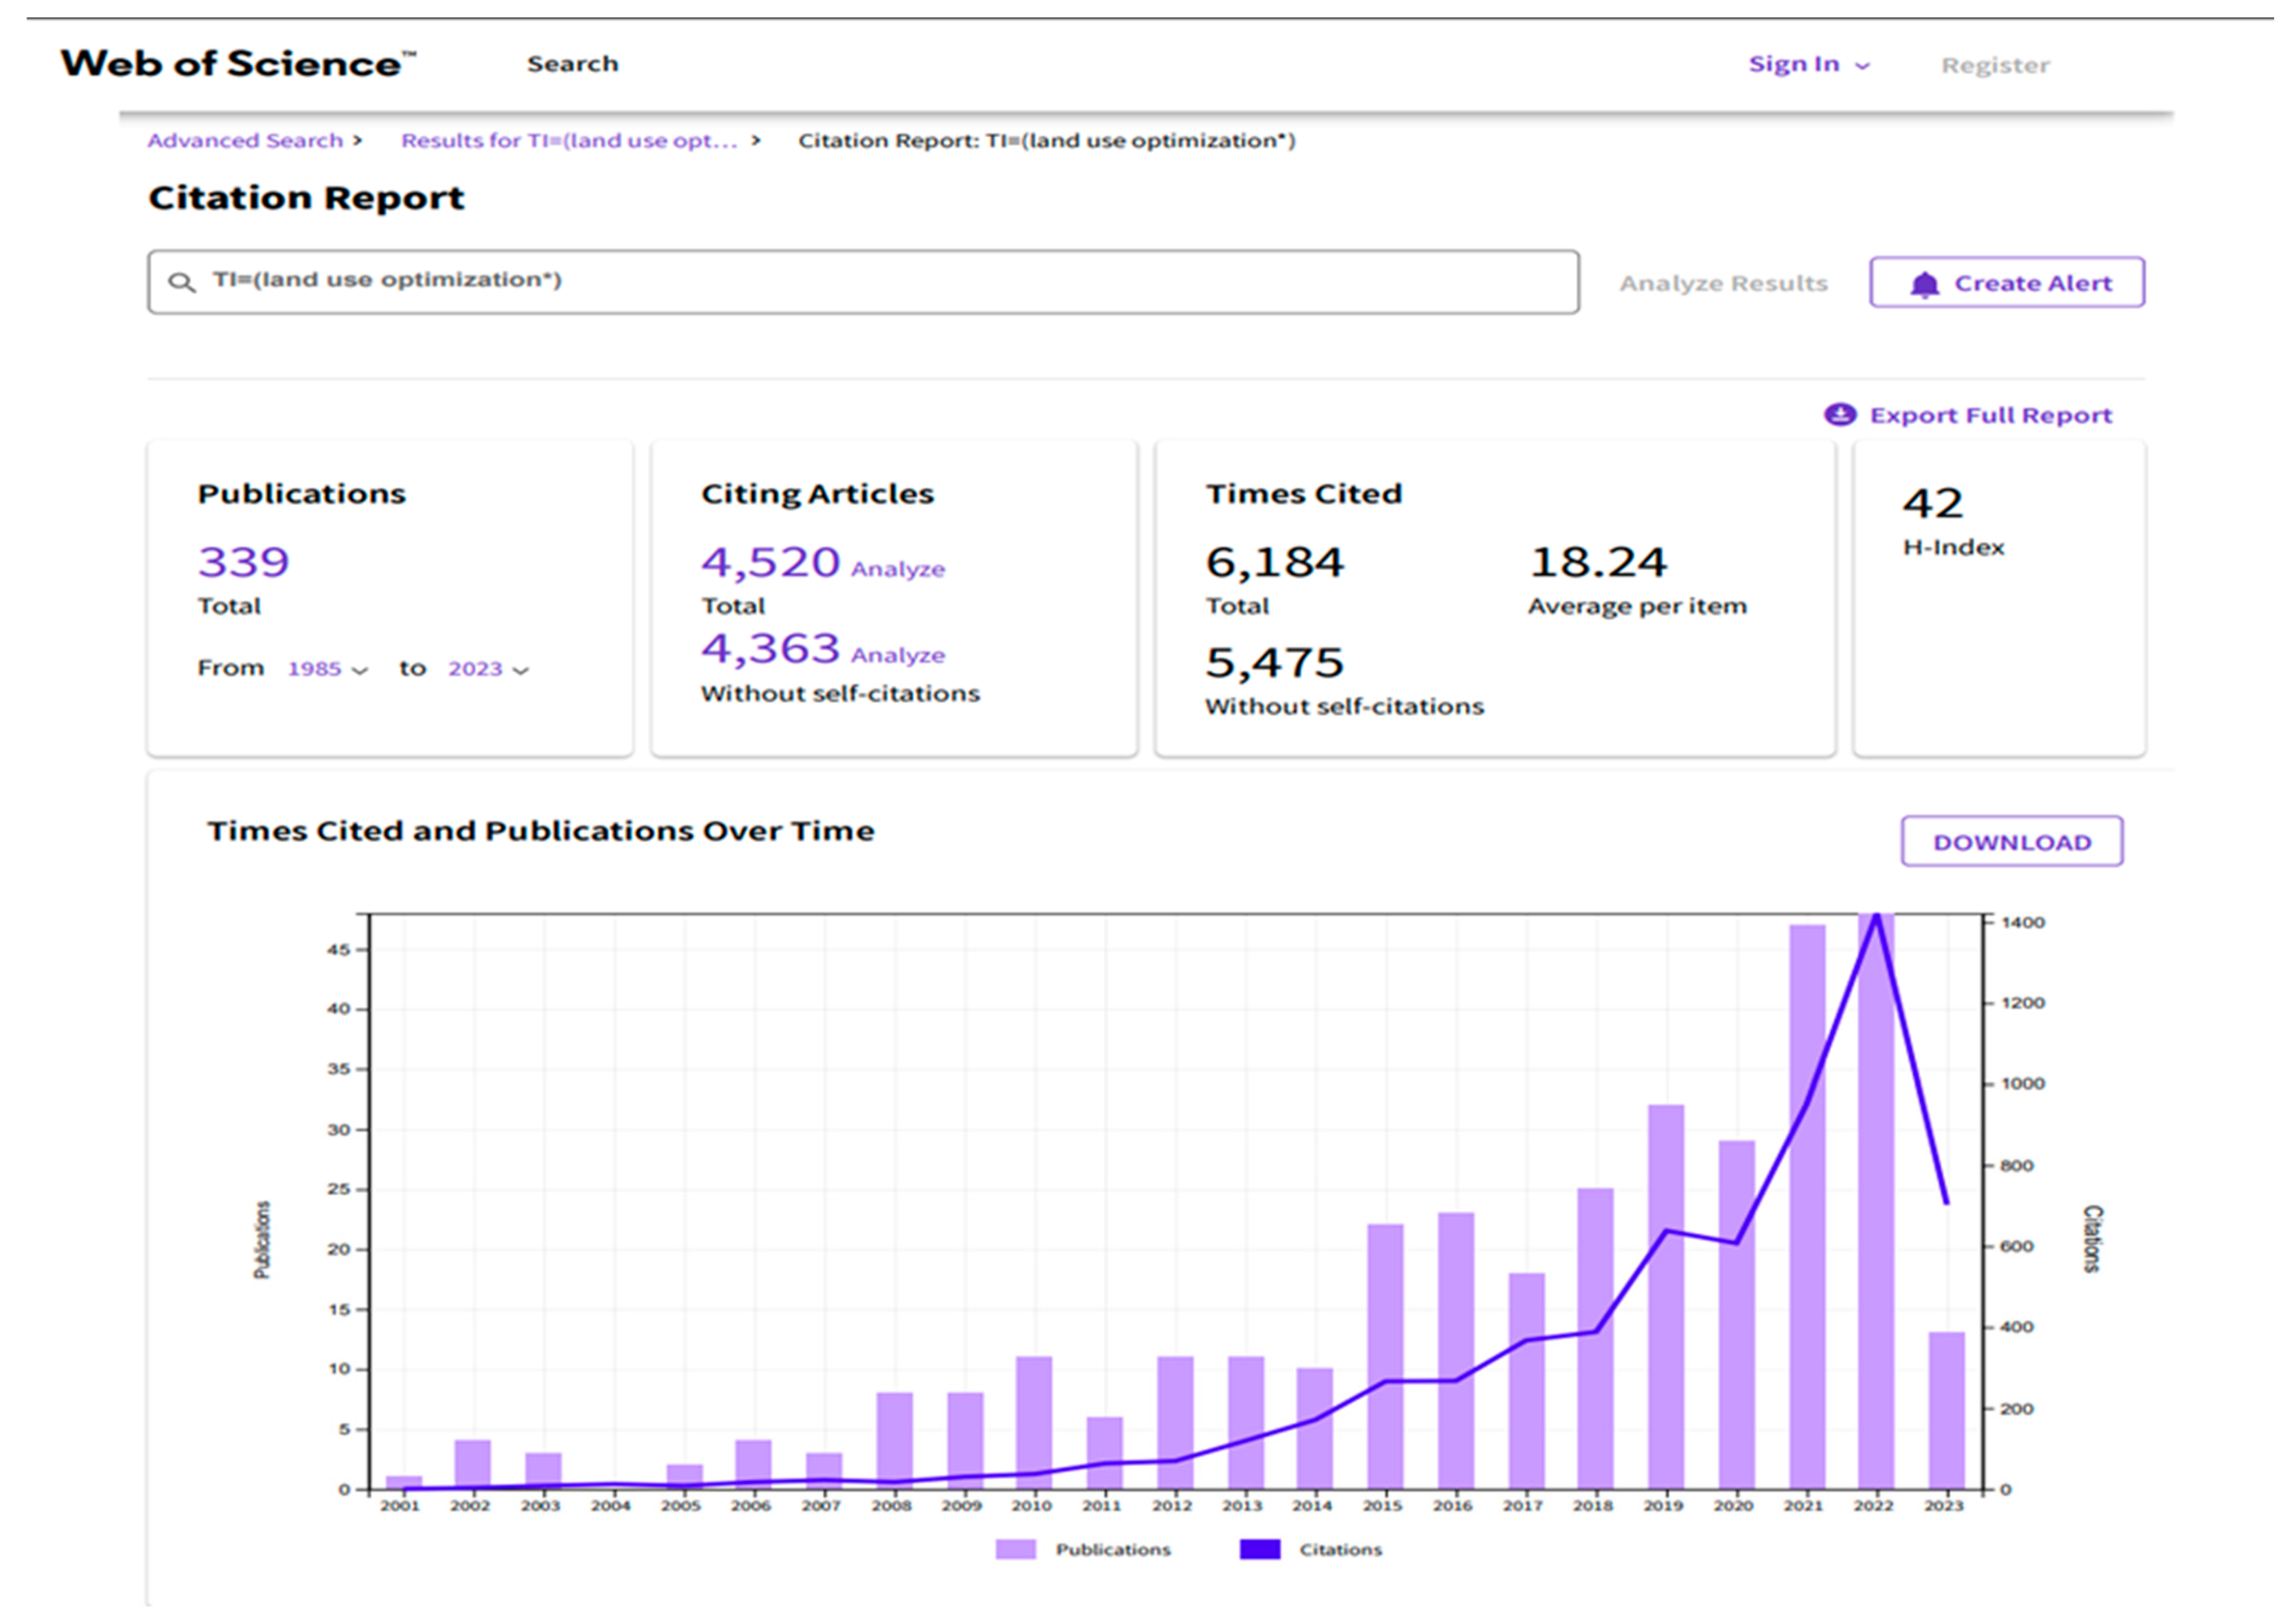Click the magnifier icon in search box

[181, 283]
